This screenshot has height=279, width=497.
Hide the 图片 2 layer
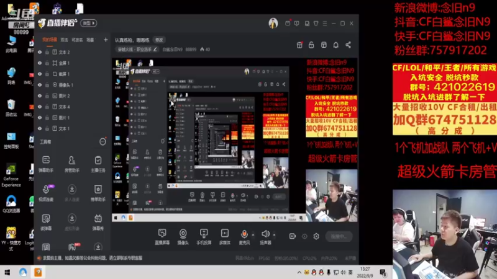point(40,96)
